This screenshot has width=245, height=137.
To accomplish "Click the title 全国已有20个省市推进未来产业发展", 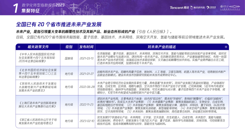I will pos(59,24).
